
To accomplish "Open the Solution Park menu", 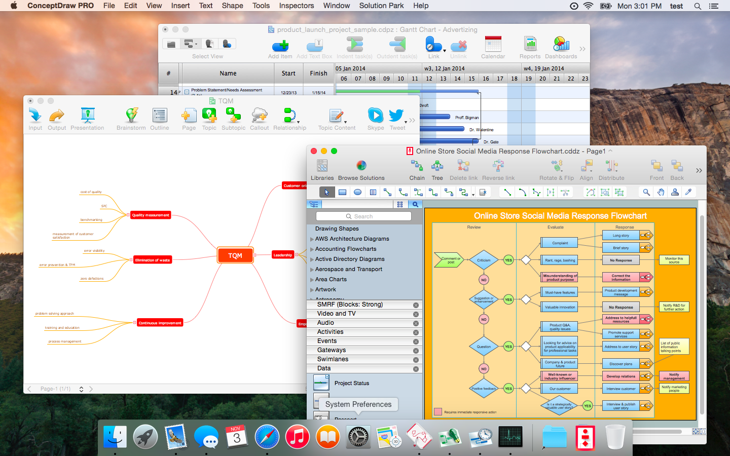I will point(381,6).
